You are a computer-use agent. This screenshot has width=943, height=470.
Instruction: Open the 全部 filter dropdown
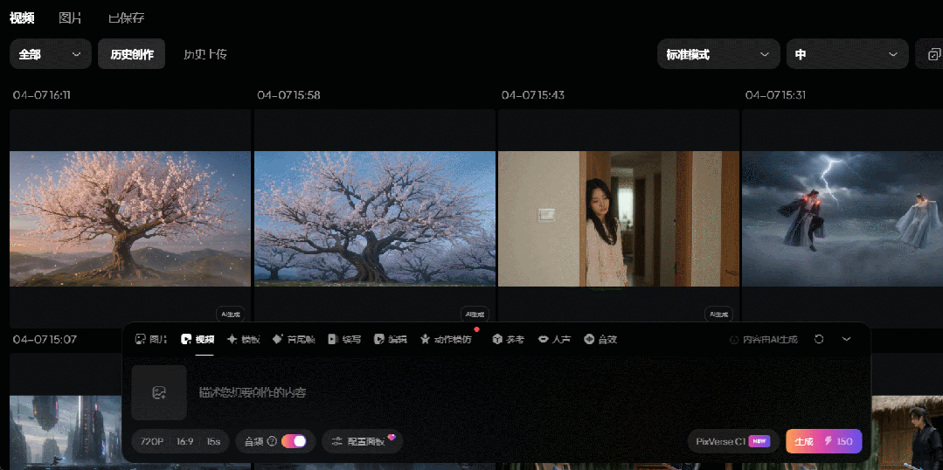pos(51,54)
